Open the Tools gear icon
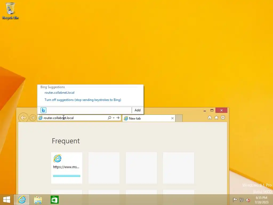The width and height of the screenshot is (273, 205). [223, 118]
